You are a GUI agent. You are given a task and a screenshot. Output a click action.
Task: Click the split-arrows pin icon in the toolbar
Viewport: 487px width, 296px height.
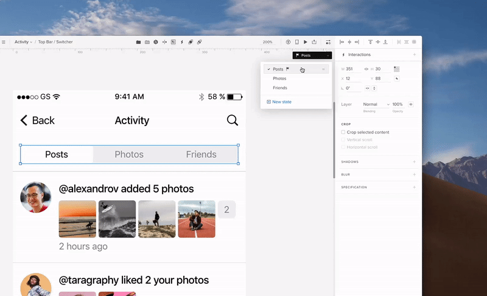point(164,42)
